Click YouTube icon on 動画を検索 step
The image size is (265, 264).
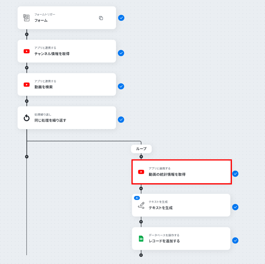point(26,85)
